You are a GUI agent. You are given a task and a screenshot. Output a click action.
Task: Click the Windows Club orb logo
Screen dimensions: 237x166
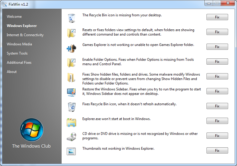(32, 130)
